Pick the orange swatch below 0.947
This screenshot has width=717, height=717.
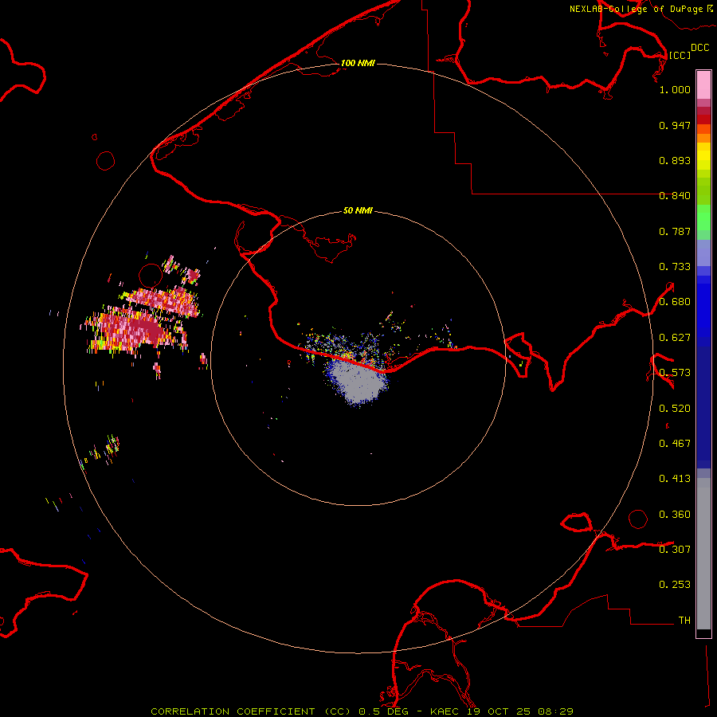(703, 137)
